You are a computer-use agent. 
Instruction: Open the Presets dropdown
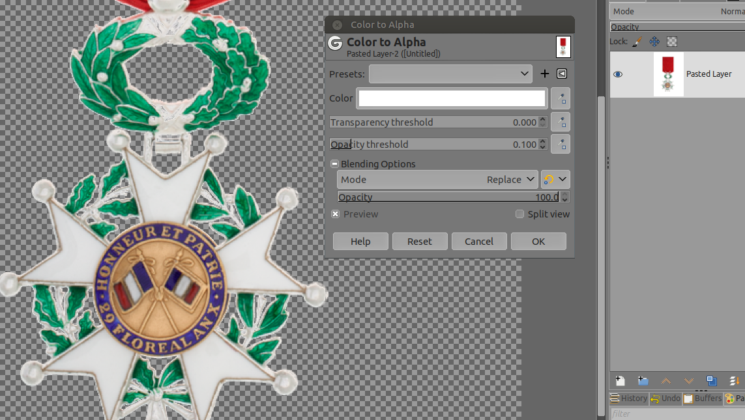(450, 74)
